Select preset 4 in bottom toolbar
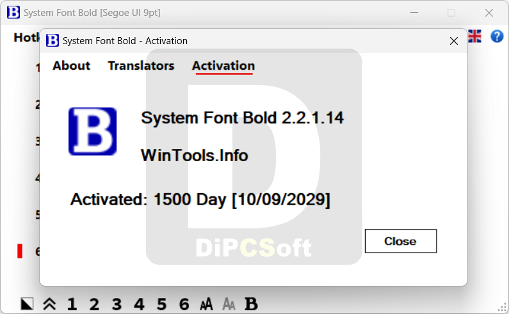The image size is (509, 314). (x=140, y=304)
